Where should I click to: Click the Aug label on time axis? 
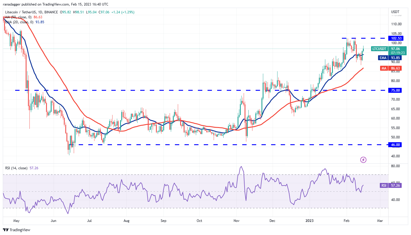tap(126, 221)
